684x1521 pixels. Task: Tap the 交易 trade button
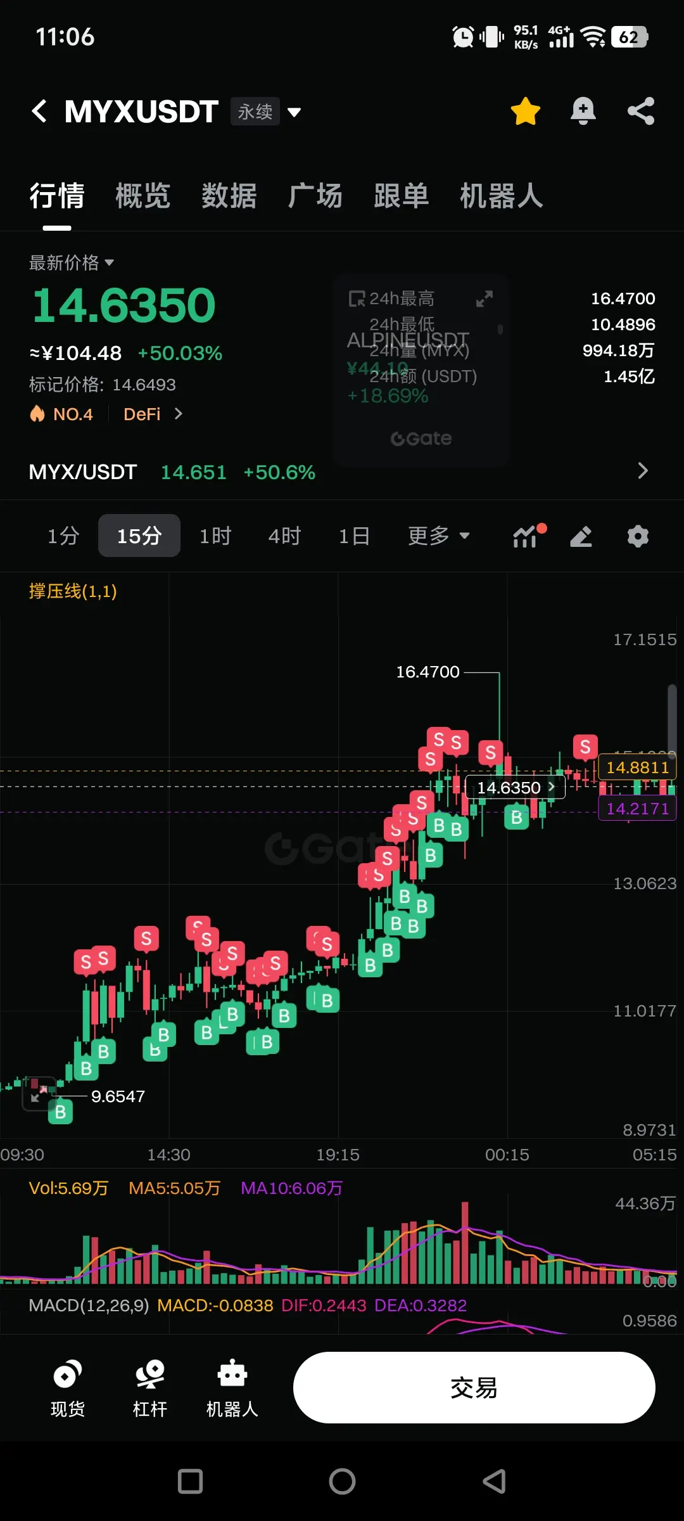[x=474, y=1388]
